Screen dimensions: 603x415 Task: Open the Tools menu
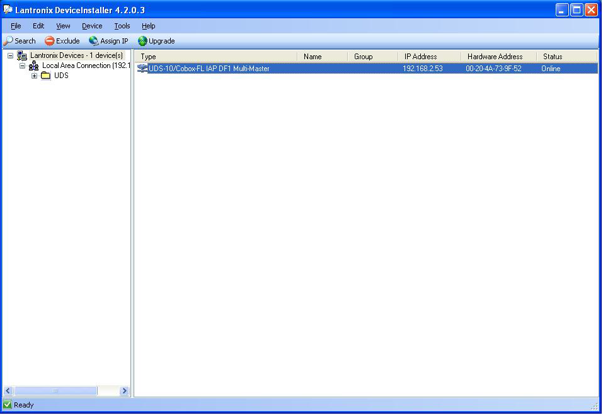tap(122, 26)
